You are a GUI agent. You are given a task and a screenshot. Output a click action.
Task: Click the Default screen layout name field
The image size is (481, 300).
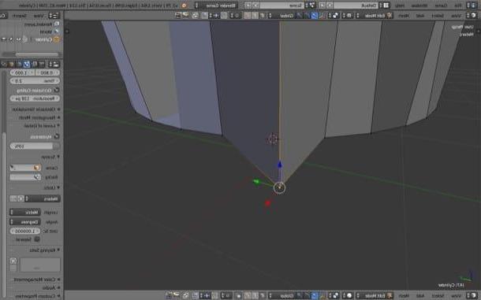[356, 6]
